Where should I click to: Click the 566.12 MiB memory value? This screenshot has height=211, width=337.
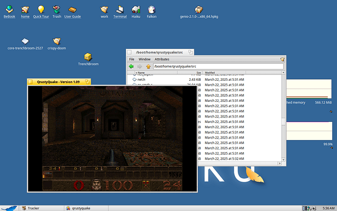323,103
